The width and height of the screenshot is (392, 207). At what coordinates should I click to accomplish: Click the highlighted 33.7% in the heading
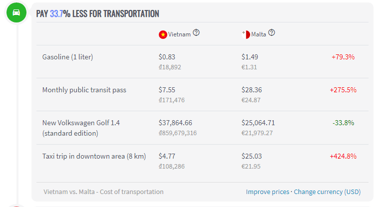click(x=56, y=13)
